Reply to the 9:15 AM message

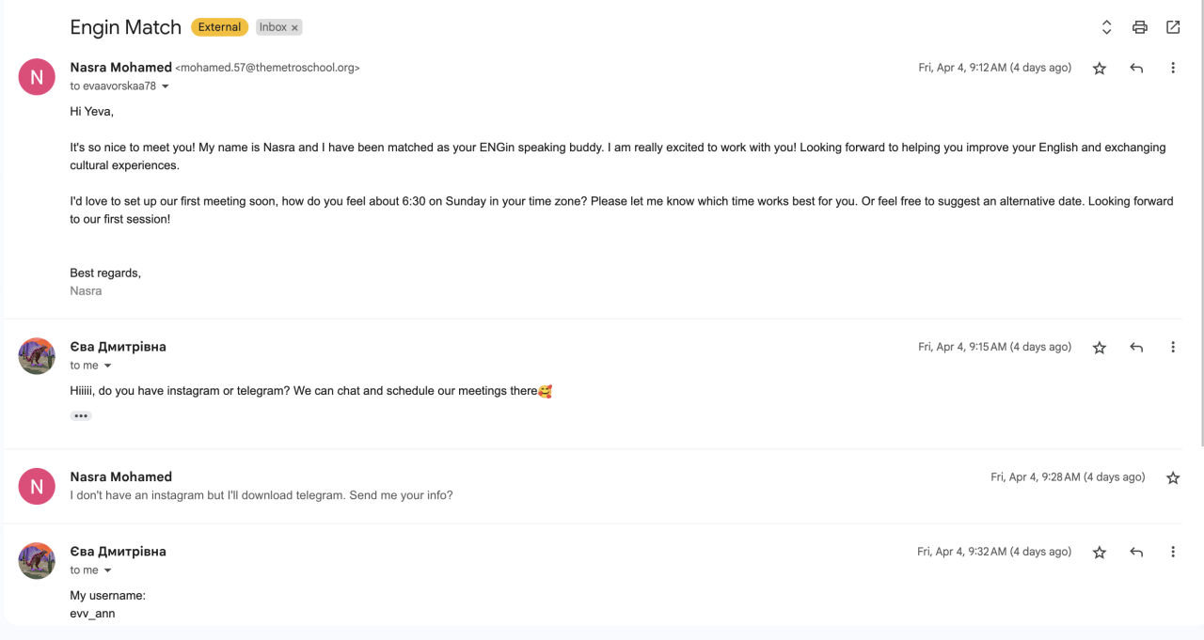(1136, 347)
